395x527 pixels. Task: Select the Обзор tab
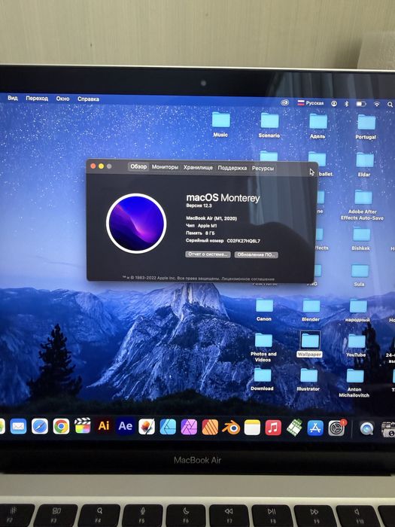[x=138, y=166]
